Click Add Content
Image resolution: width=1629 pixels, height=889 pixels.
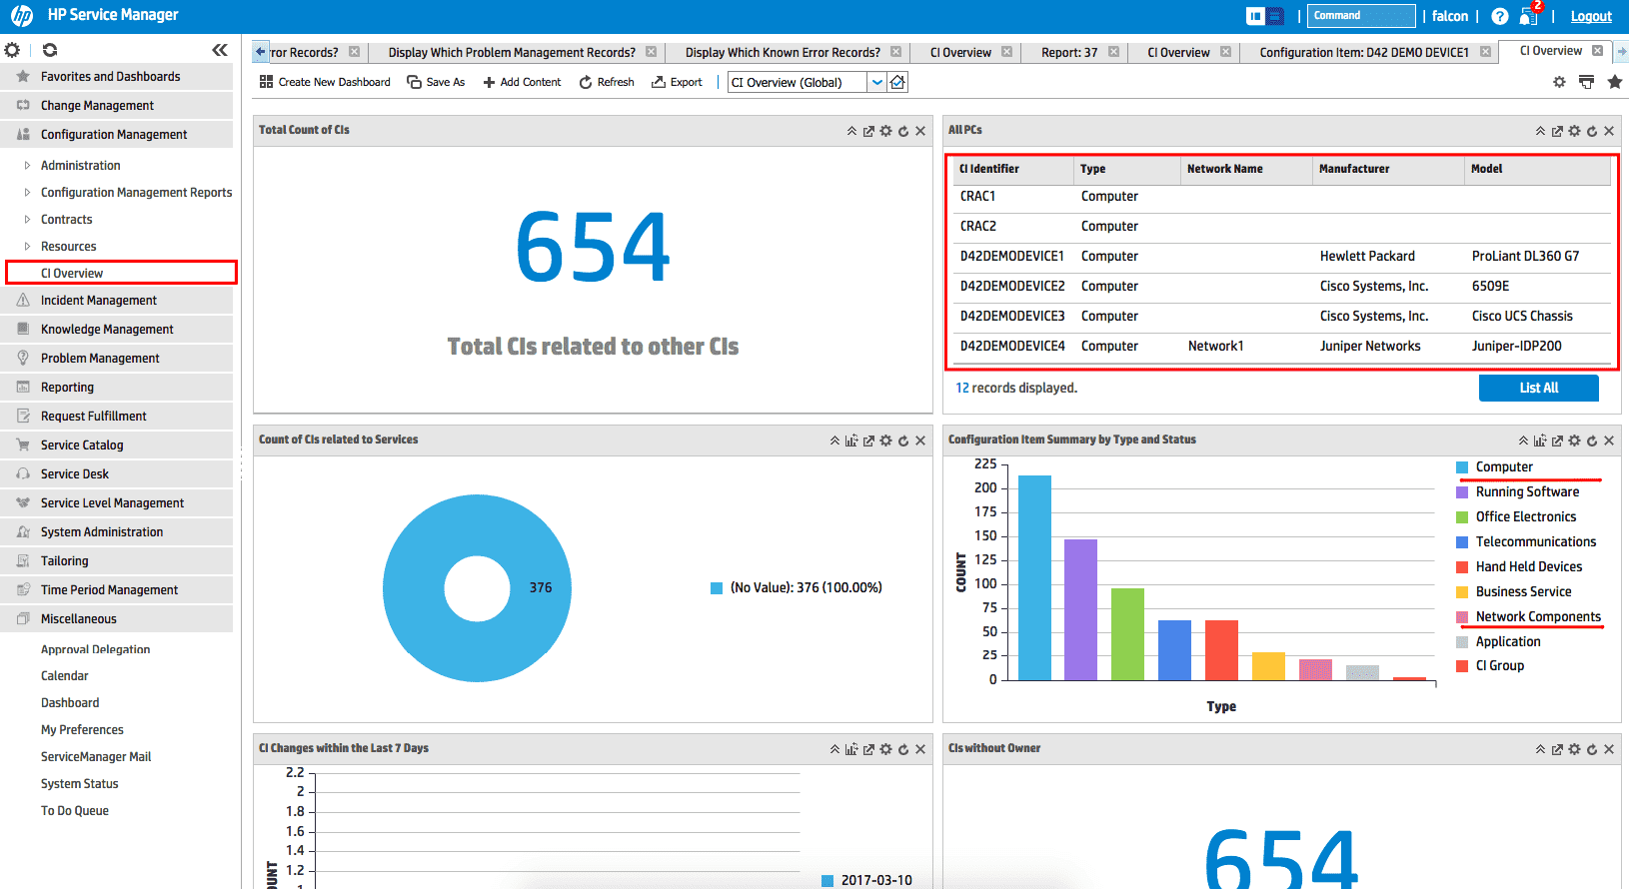coord(522,82)
